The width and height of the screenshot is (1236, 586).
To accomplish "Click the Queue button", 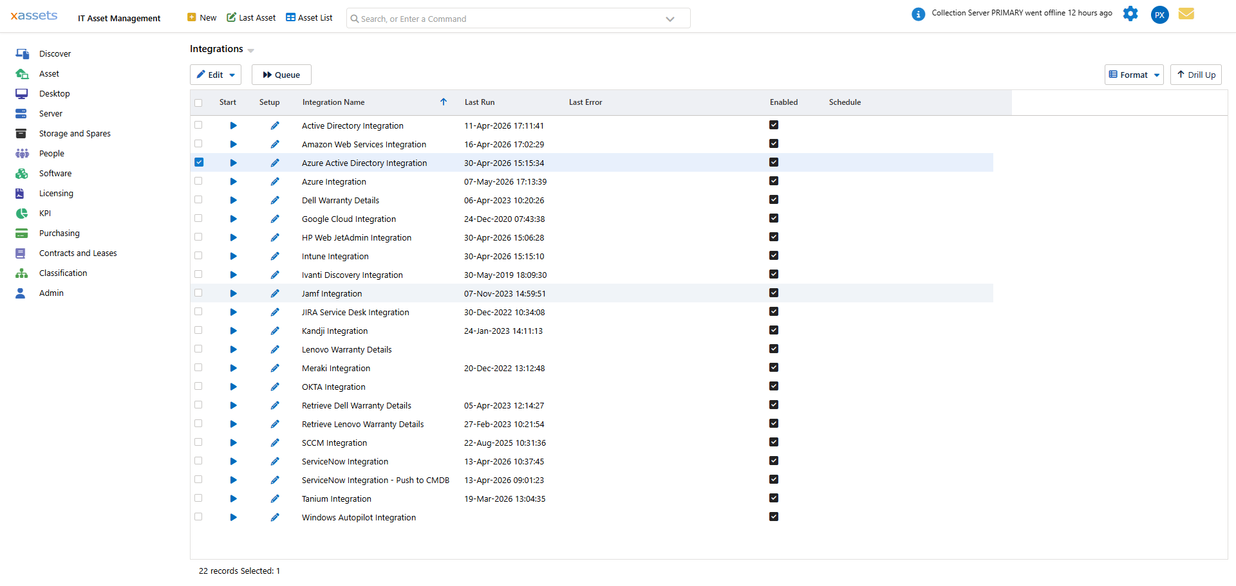I will click(x=281, y=75).
